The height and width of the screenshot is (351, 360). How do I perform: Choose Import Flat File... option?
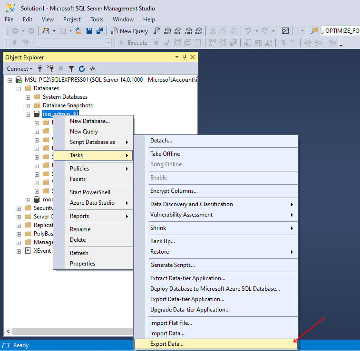(216, 323)
